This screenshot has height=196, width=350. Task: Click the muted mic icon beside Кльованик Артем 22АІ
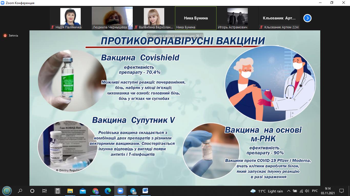click(x=262, y=27)
